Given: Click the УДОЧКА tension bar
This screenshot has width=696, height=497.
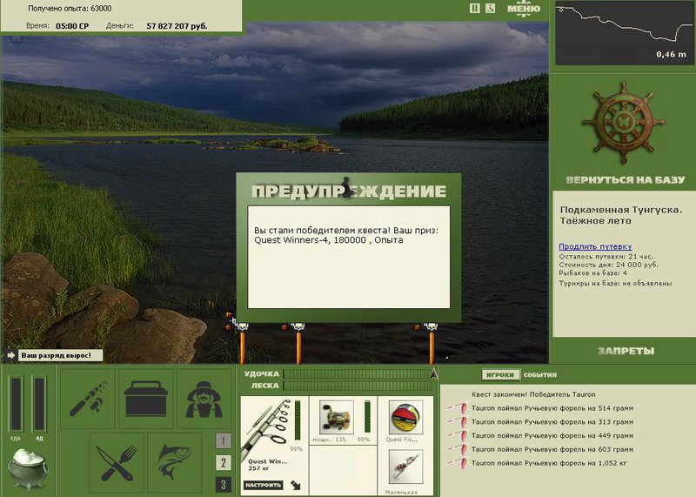Looking at the screenshot, I should click(x=357, y=374).
